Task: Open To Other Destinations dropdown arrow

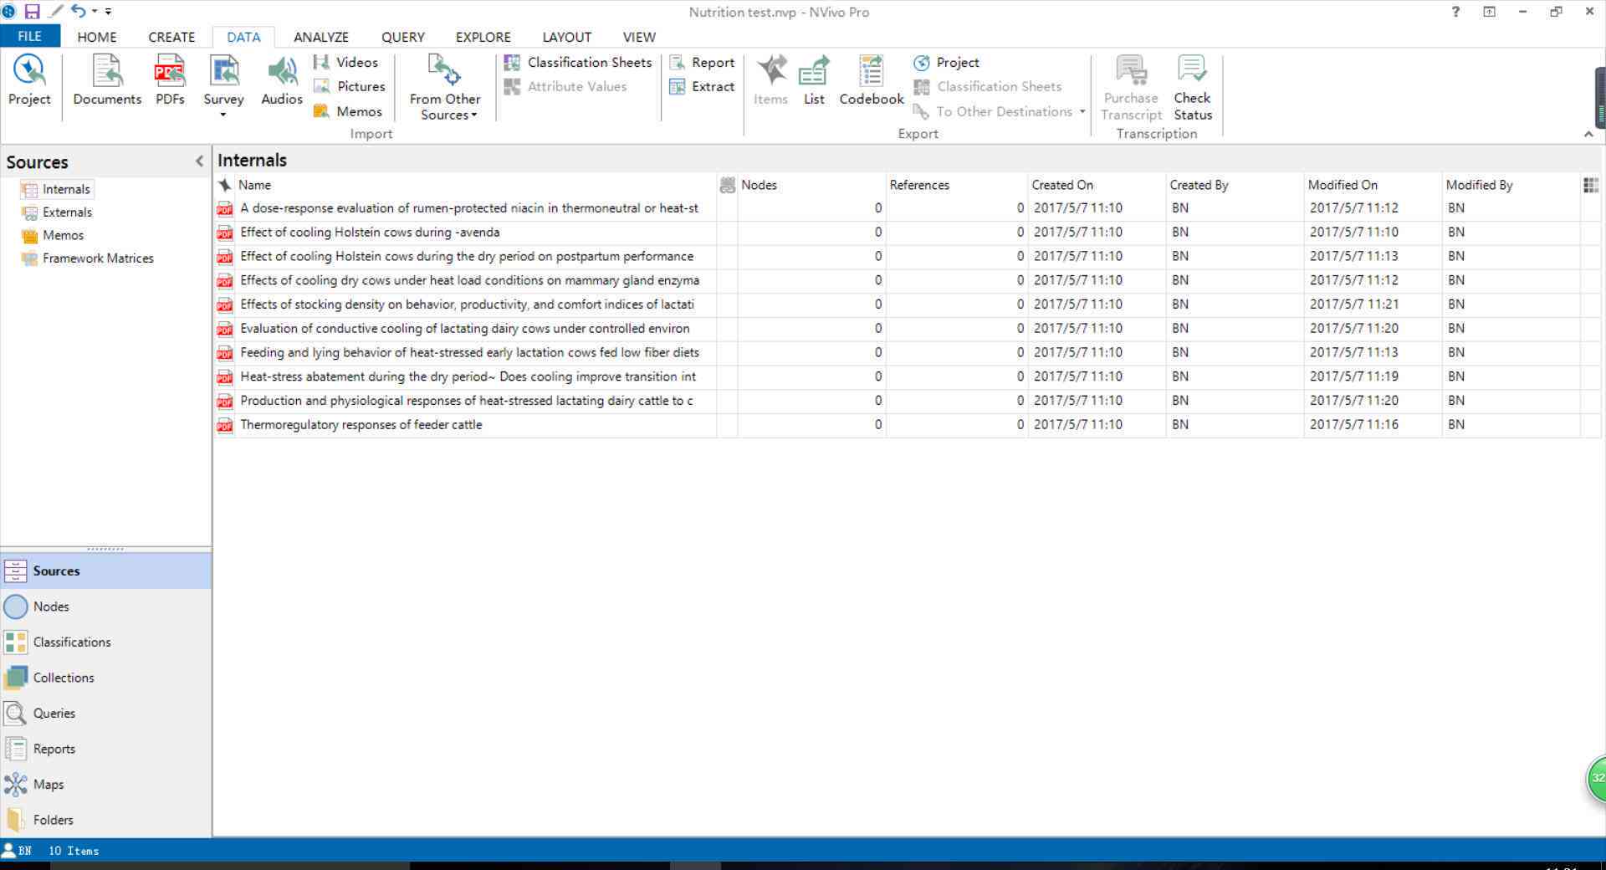Action: (x=1082, y=111)
